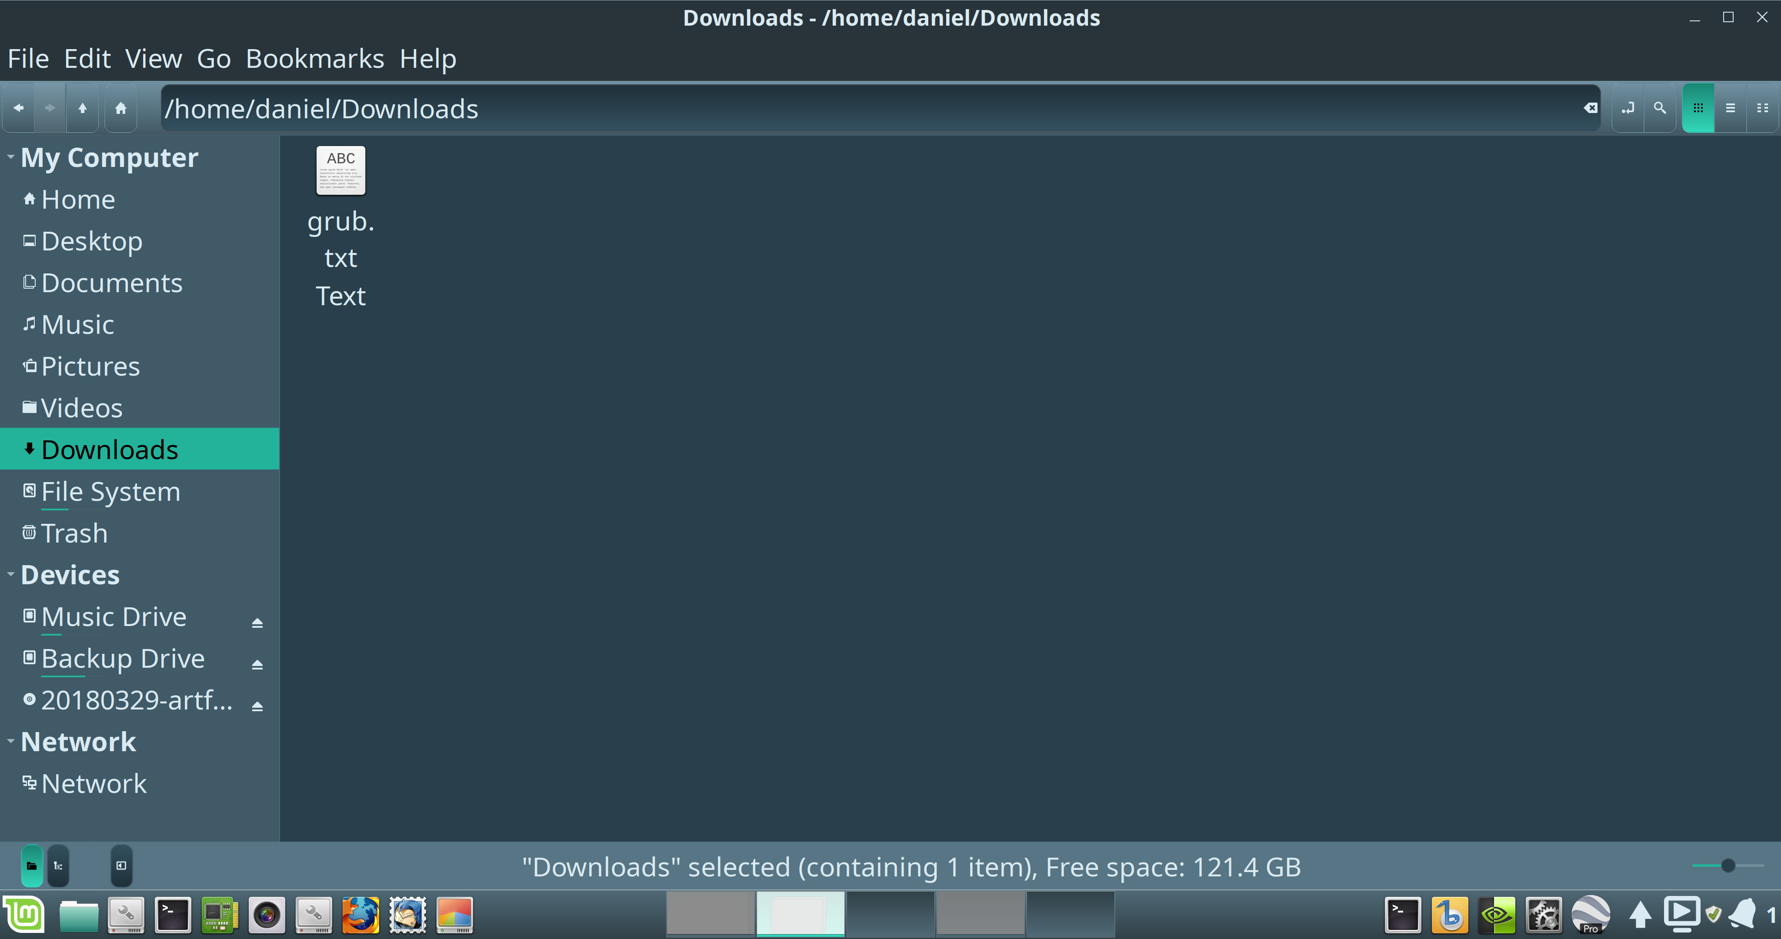Select the grub.txt file icon
Viewport: 1781px width, 939px height.
coord(341,170)
